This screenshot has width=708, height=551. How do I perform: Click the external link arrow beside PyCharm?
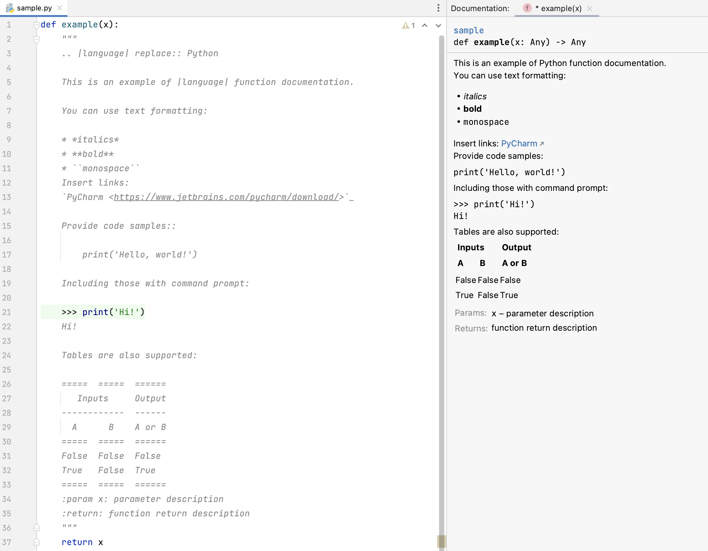point(542,143)
